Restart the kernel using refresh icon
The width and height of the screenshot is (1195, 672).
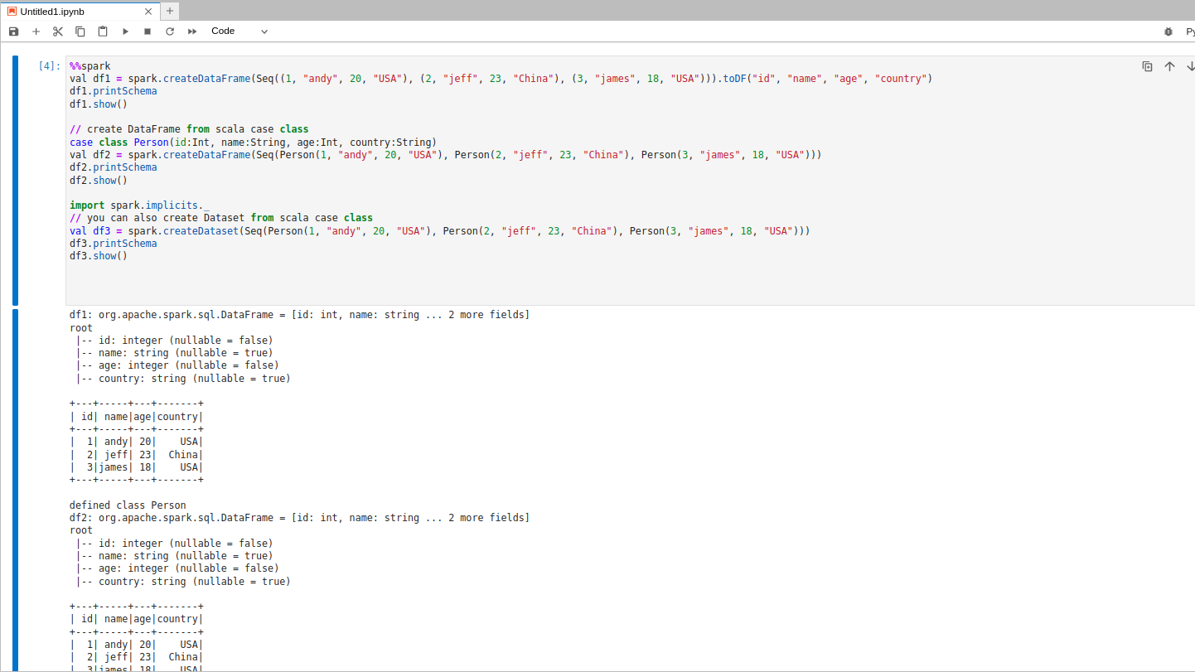point(170,31)
